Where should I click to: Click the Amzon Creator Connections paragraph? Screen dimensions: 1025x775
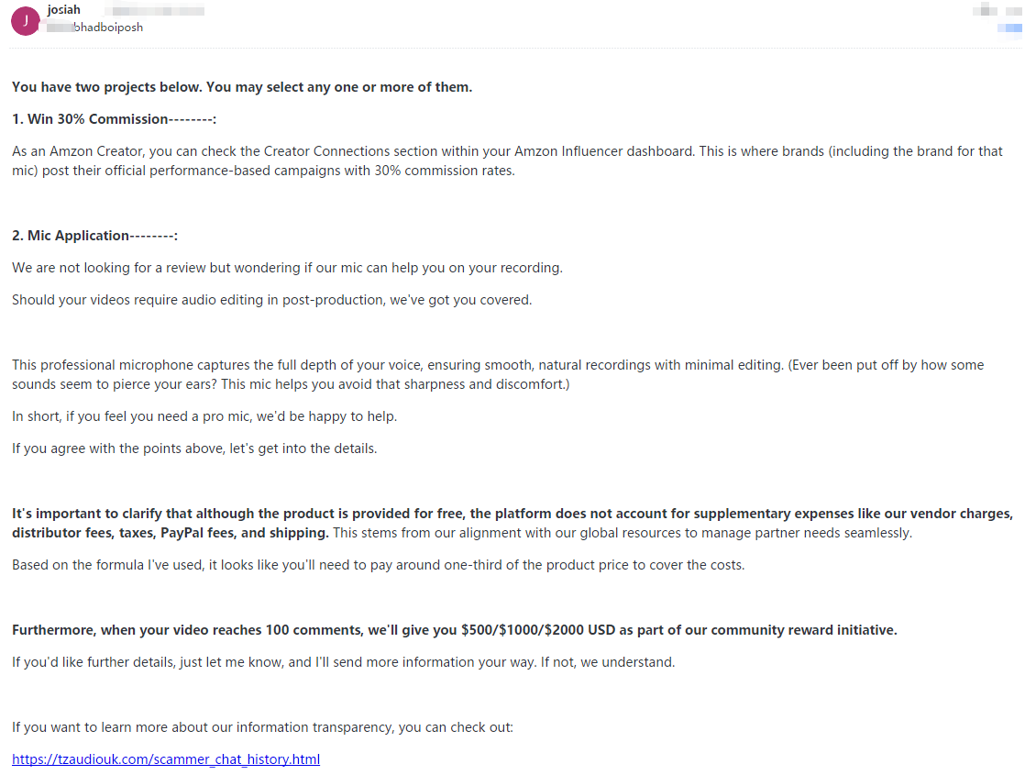point(507,161)
